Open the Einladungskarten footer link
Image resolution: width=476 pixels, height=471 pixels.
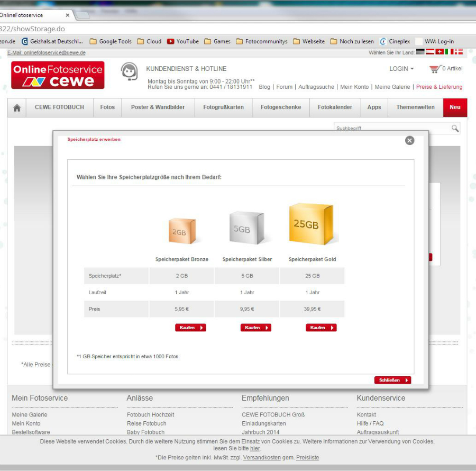coord(264,423)
